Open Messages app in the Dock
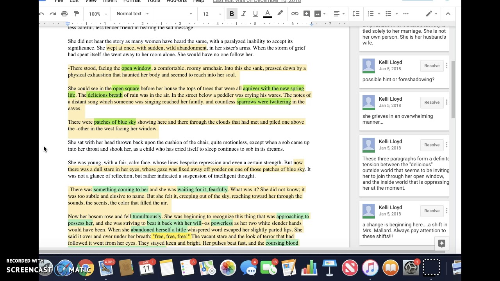The height and width of the screenshot is (281, 500). [x=248, y=269]
